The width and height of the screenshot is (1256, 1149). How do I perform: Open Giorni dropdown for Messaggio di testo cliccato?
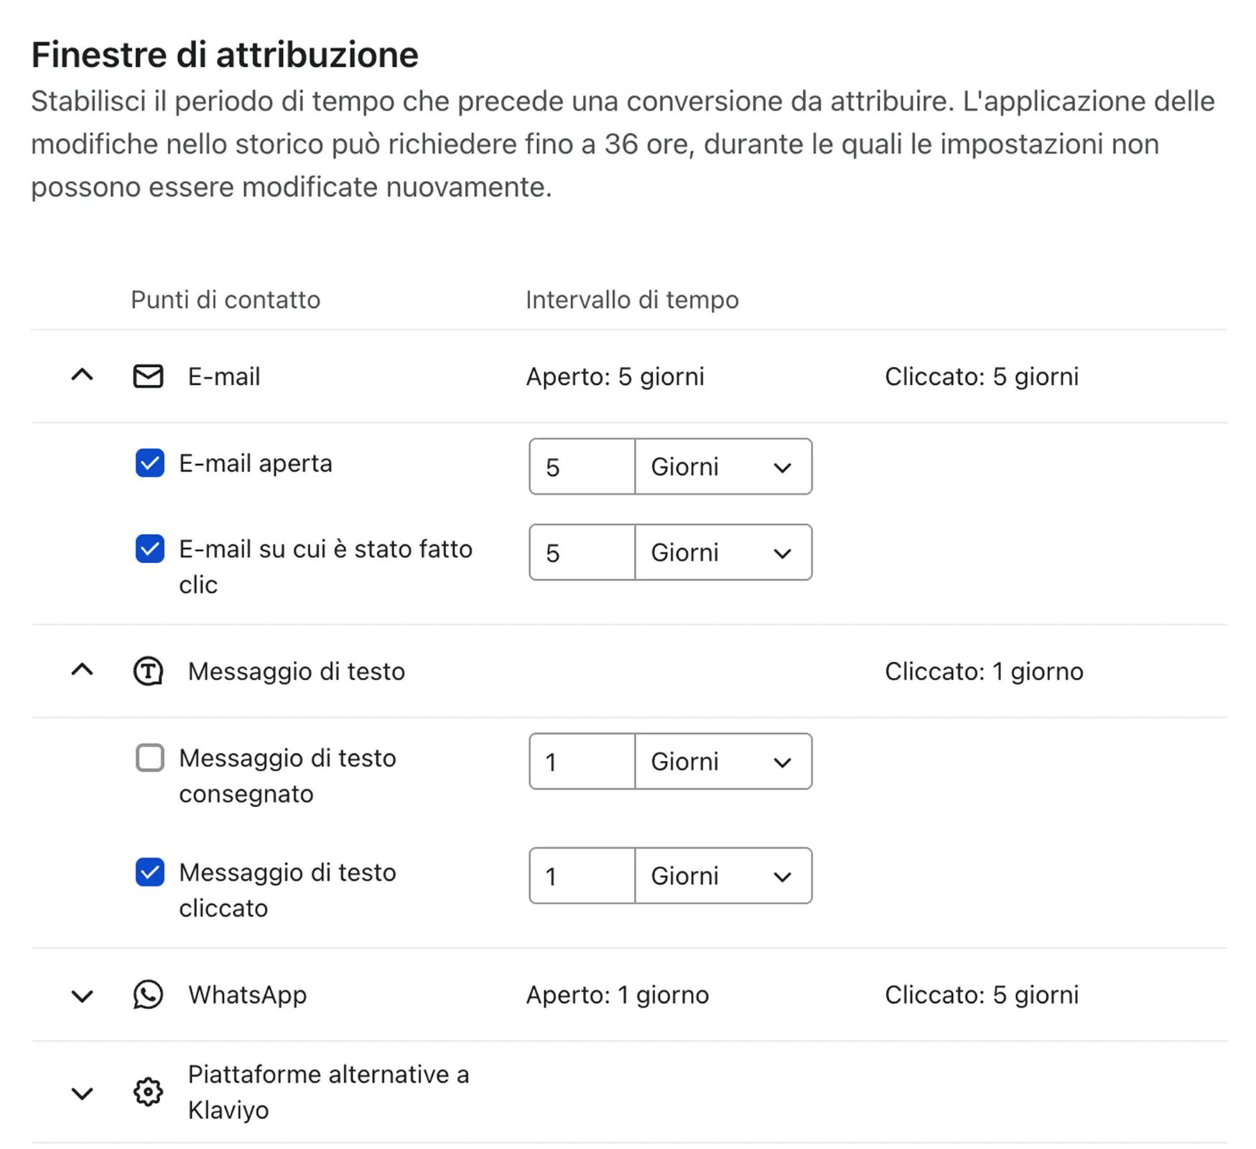[x=722, y=876]
